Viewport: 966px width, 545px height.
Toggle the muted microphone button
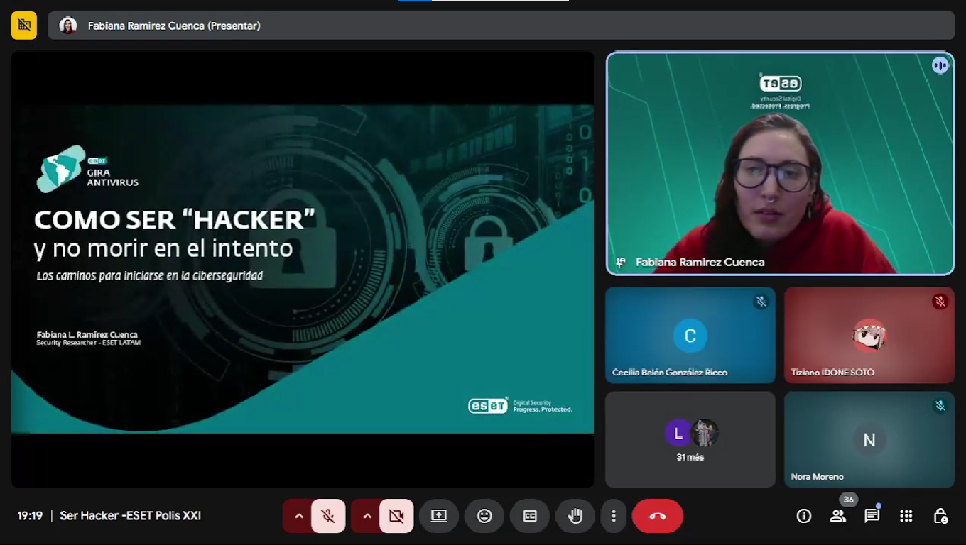click(x=328, y=516)
